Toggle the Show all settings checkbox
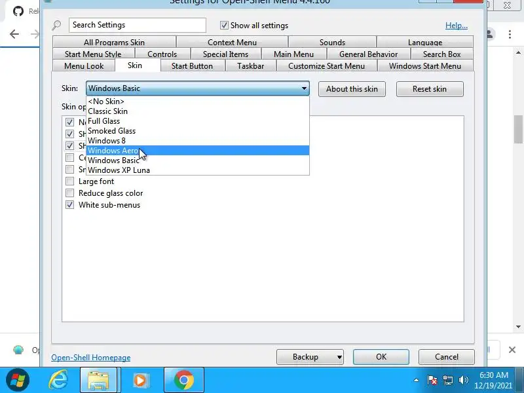Viewport: 524px width, 393px height. pyautogui.click(x=224, y=26)
